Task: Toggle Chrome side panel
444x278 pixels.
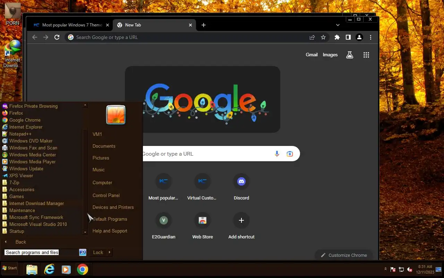Action: pos(348,37)
